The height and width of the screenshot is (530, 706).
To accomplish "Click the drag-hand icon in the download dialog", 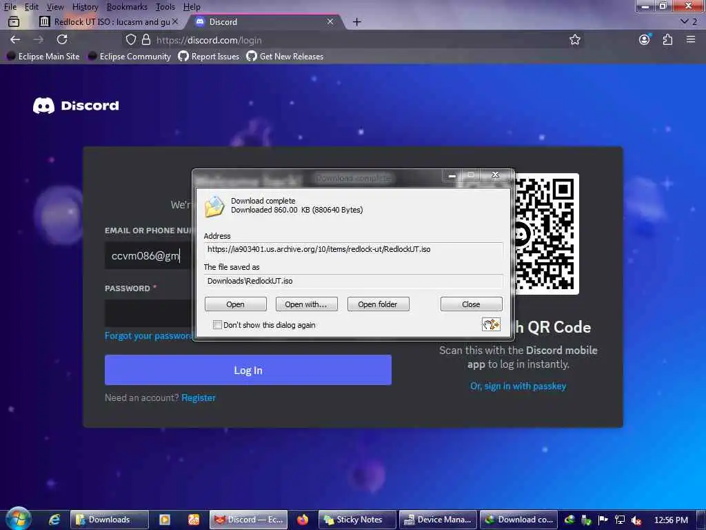I will click(x=491, y=324).
